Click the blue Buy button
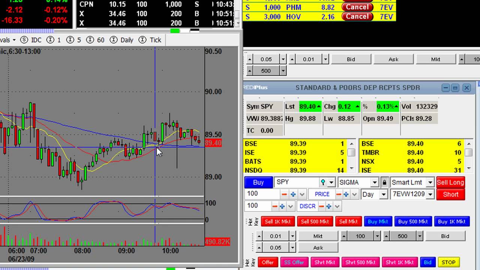The image size is (480, 270). click(258, 182)
